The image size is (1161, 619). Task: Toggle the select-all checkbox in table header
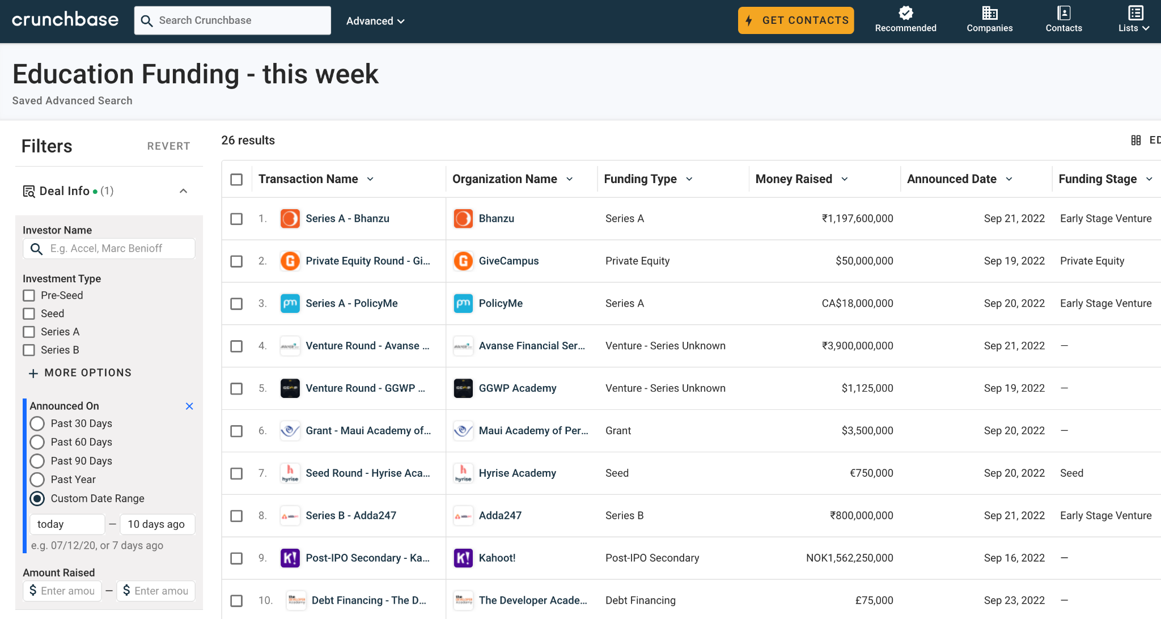point(236,180)
